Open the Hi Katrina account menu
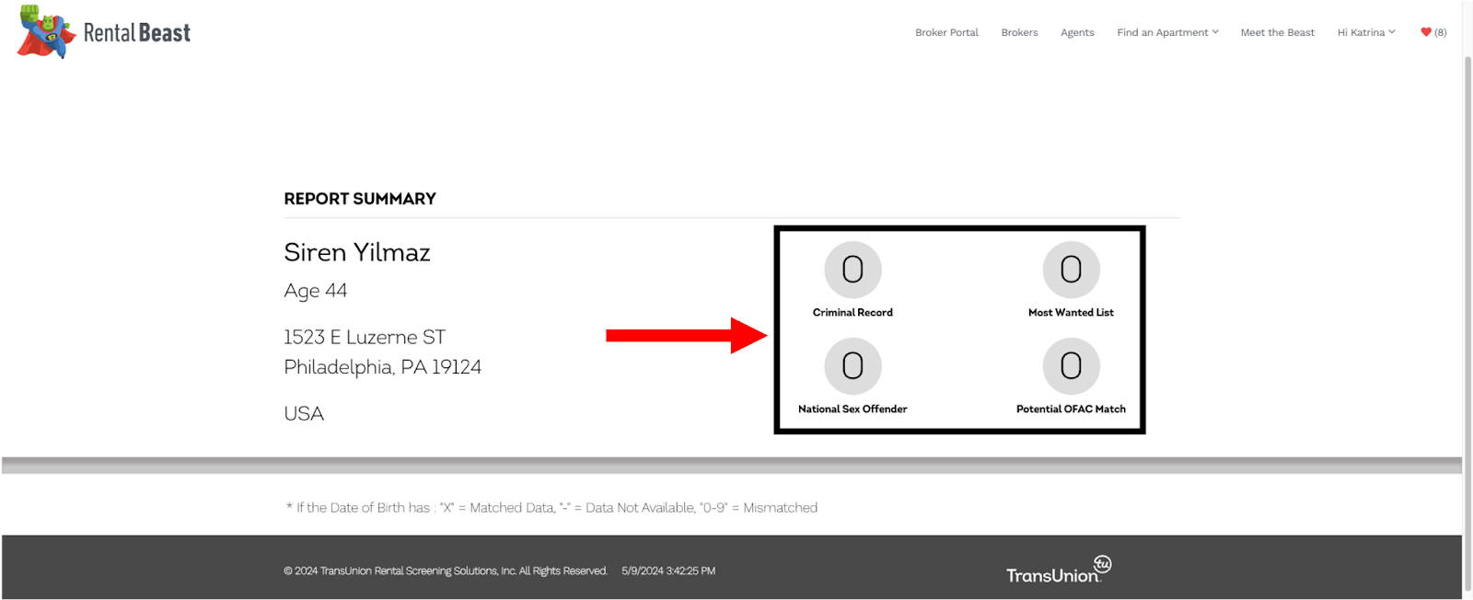Screen dimensions: 1473x600 (1365, 32)
